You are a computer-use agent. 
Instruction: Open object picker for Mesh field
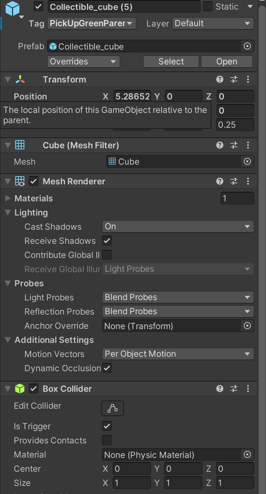[x=247, y=162]
